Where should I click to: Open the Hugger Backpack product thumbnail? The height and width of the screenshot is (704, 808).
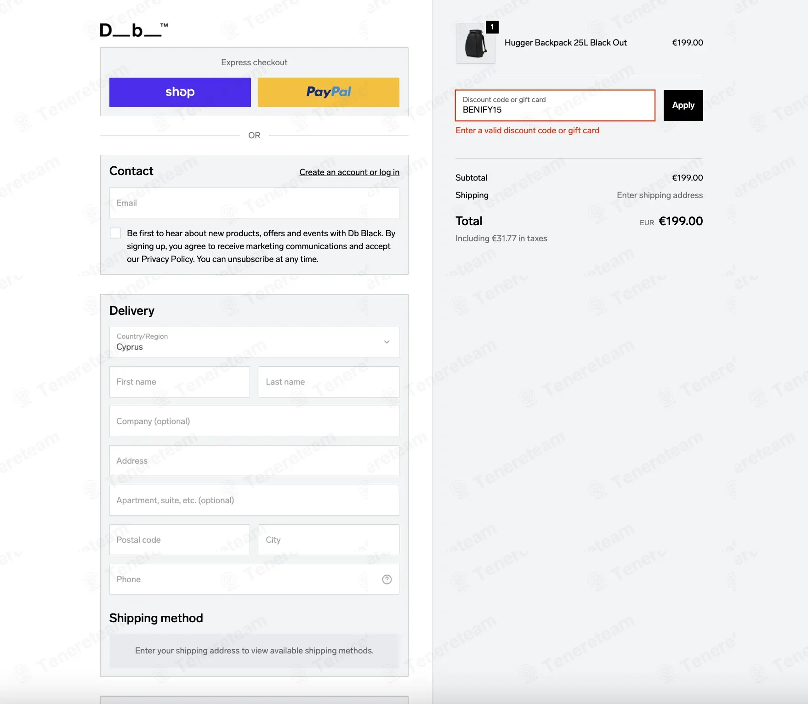(476, 44)
